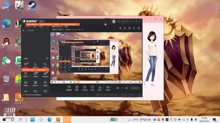Screen dimensions: 220x123
Task: Open the lottery assistant key-shaped tool
Action: [x=45, y=65]
